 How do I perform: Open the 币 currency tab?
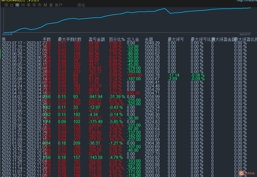[40, 5]
